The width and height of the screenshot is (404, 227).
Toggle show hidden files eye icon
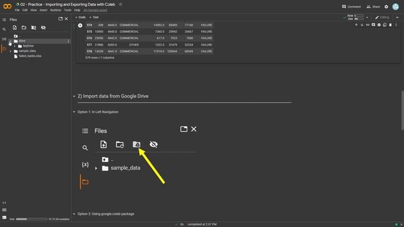tap(44, 28)
